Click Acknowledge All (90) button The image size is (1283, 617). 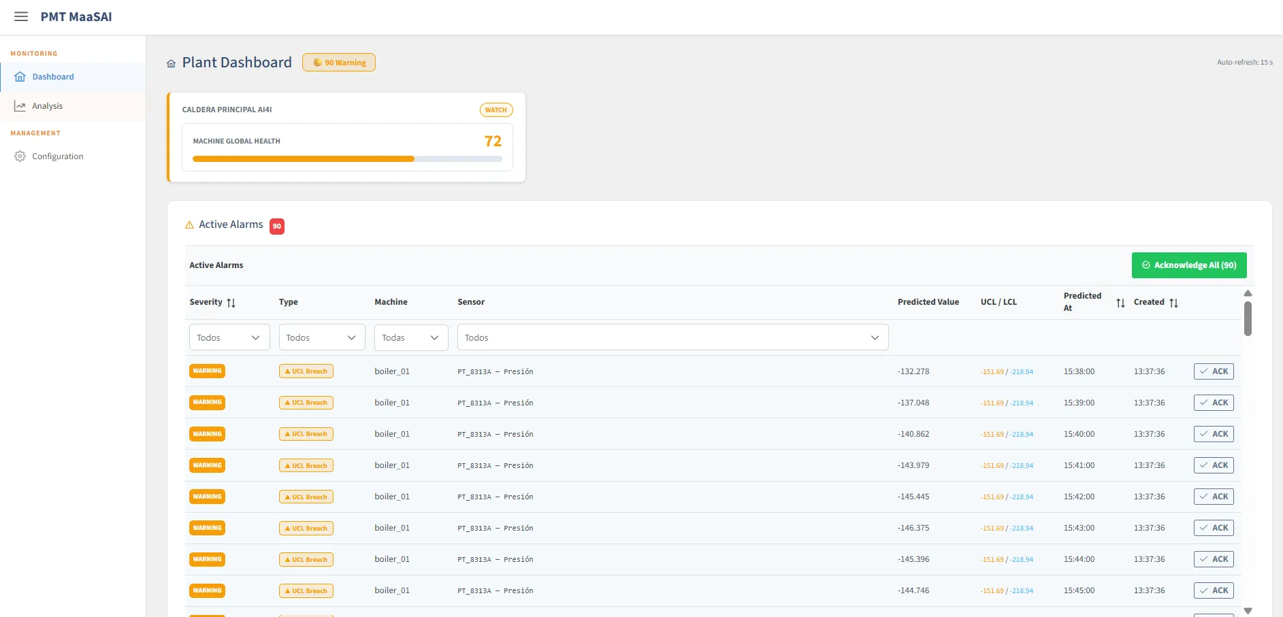tap(1189, 265)
